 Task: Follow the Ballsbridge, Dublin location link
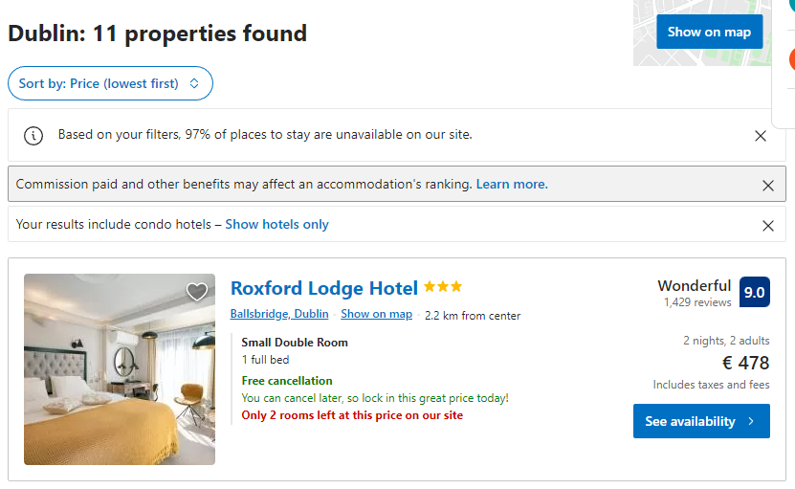point(279,314)
